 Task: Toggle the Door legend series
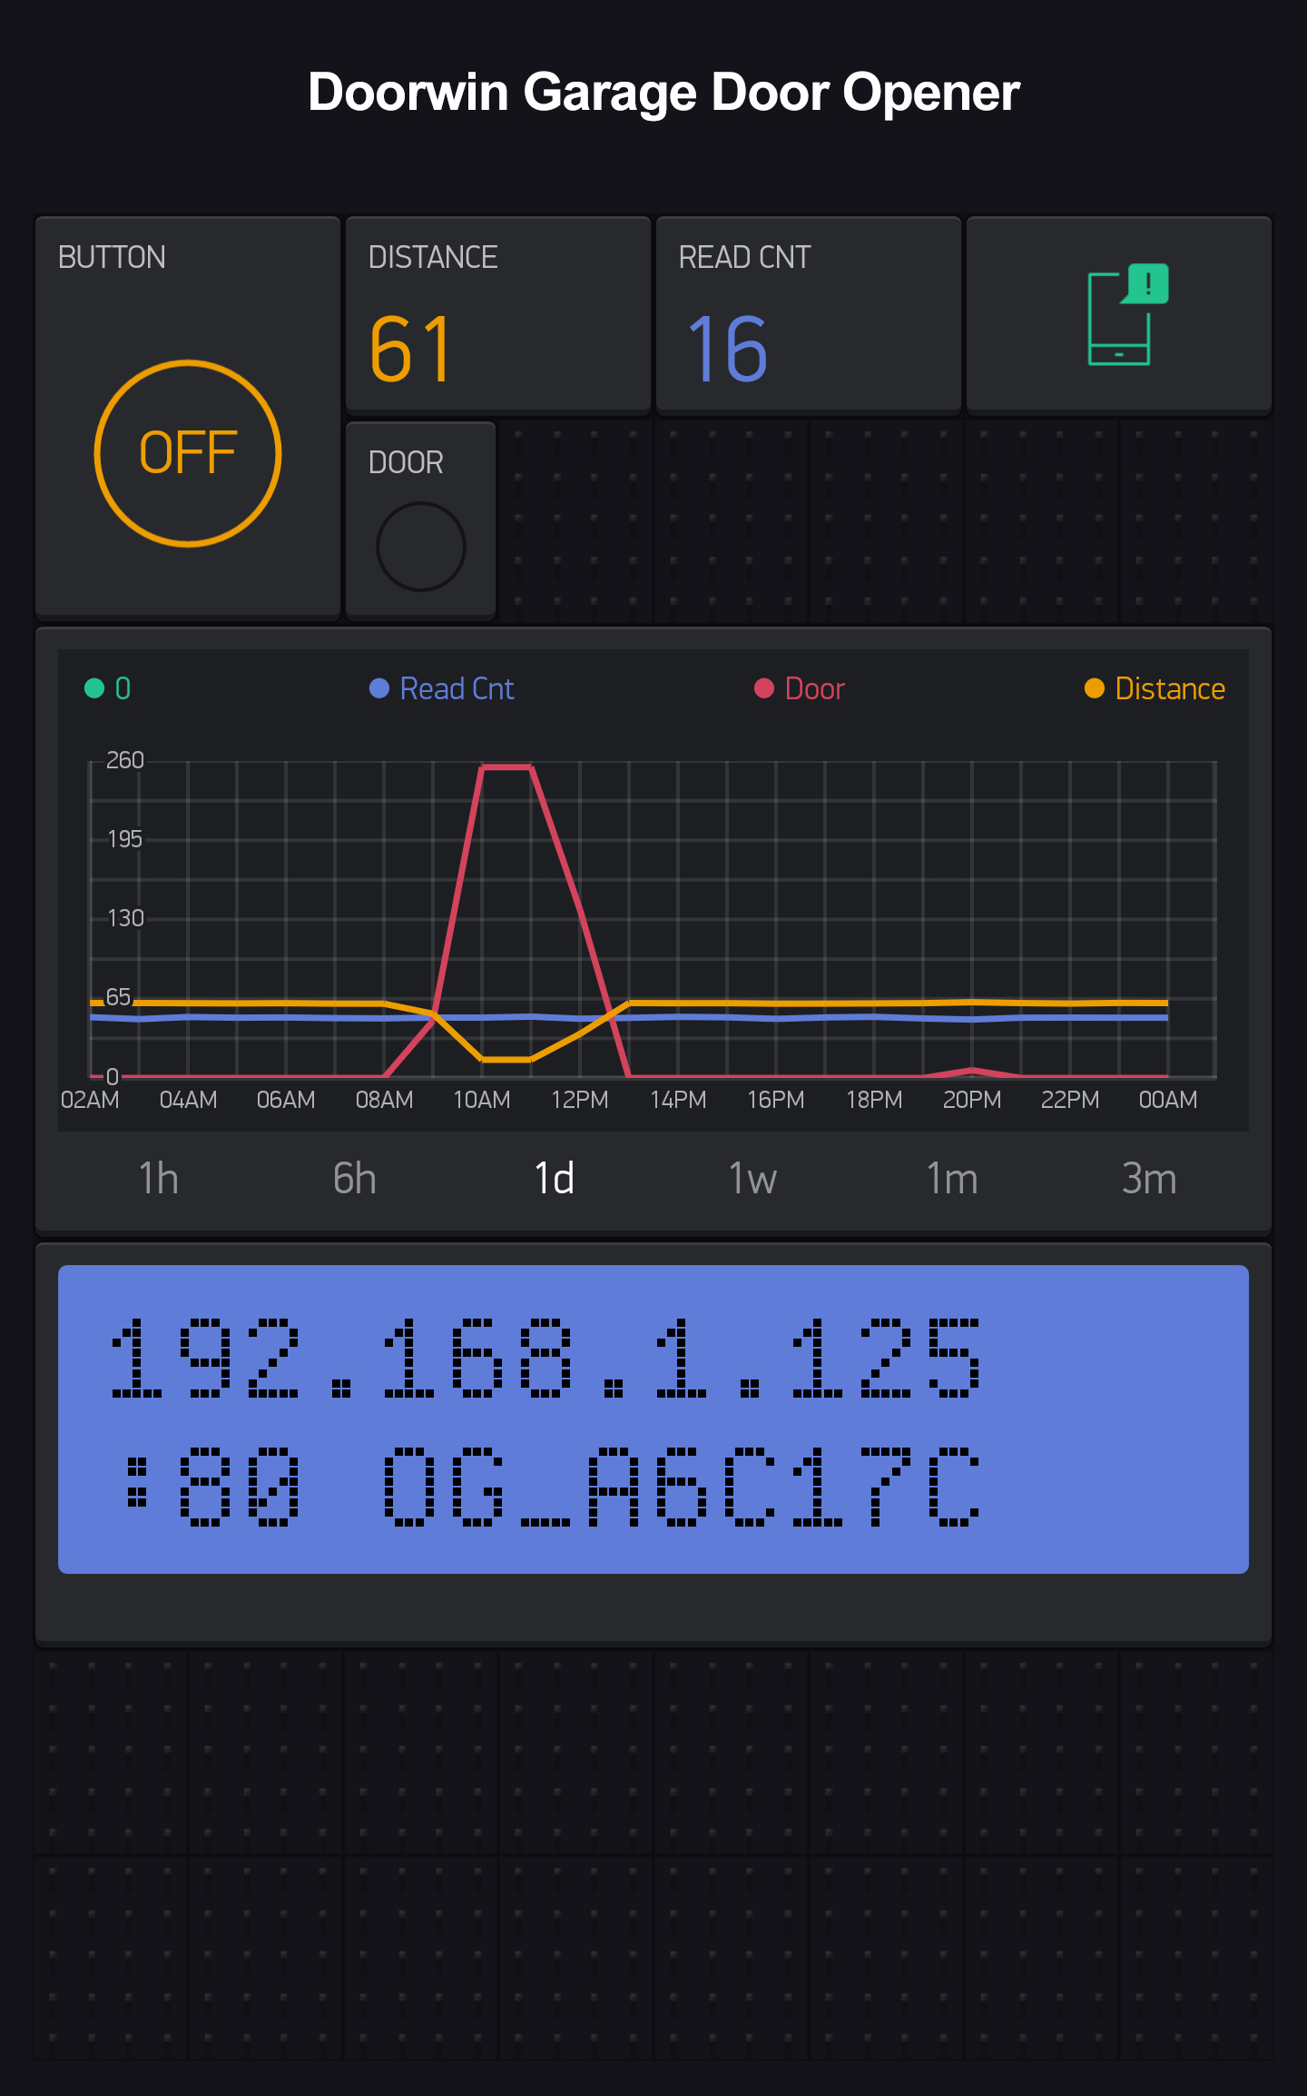tap(800, 688)
